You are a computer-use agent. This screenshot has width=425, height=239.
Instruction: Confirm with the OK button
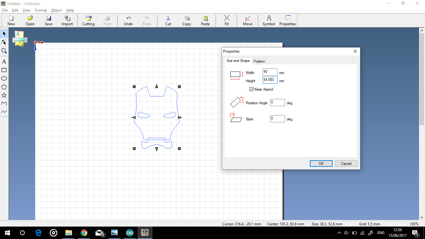[321, 164]
